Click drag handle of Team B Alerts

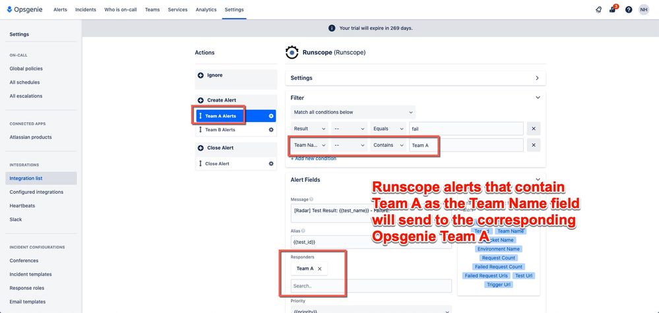coord(201,130)
